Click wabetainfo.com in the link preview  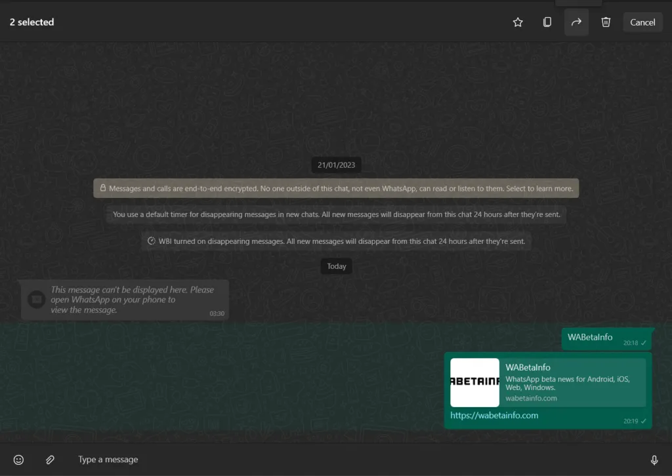pyautogui.click(x=532, y=397)
